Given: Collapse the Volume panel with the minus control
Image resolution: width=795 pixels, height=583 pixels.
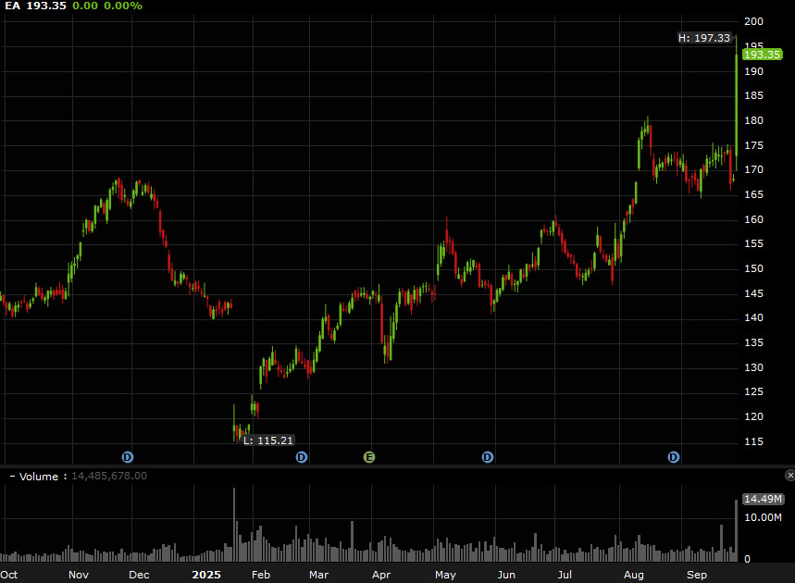Looking at the screenshot, I should (10, 475).
